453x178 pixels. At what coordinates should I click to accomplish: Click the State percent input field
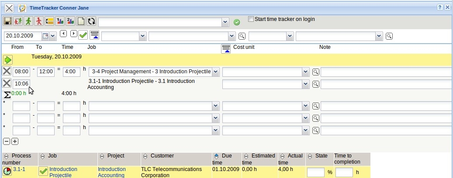[316, 172]
